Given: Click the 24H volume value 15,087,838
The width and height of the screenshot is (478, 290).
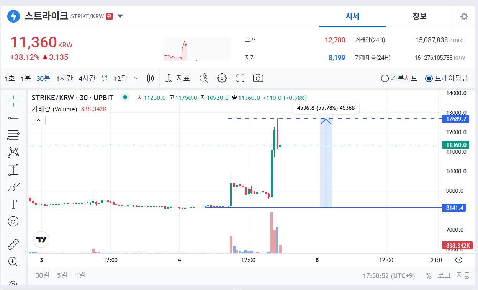Looking at the screenshot, I should tap(431, 40).
